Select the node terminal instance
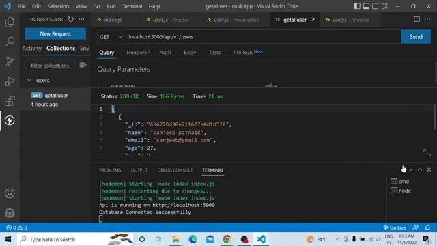Viewport: 437px width, 246px height. 401,191
